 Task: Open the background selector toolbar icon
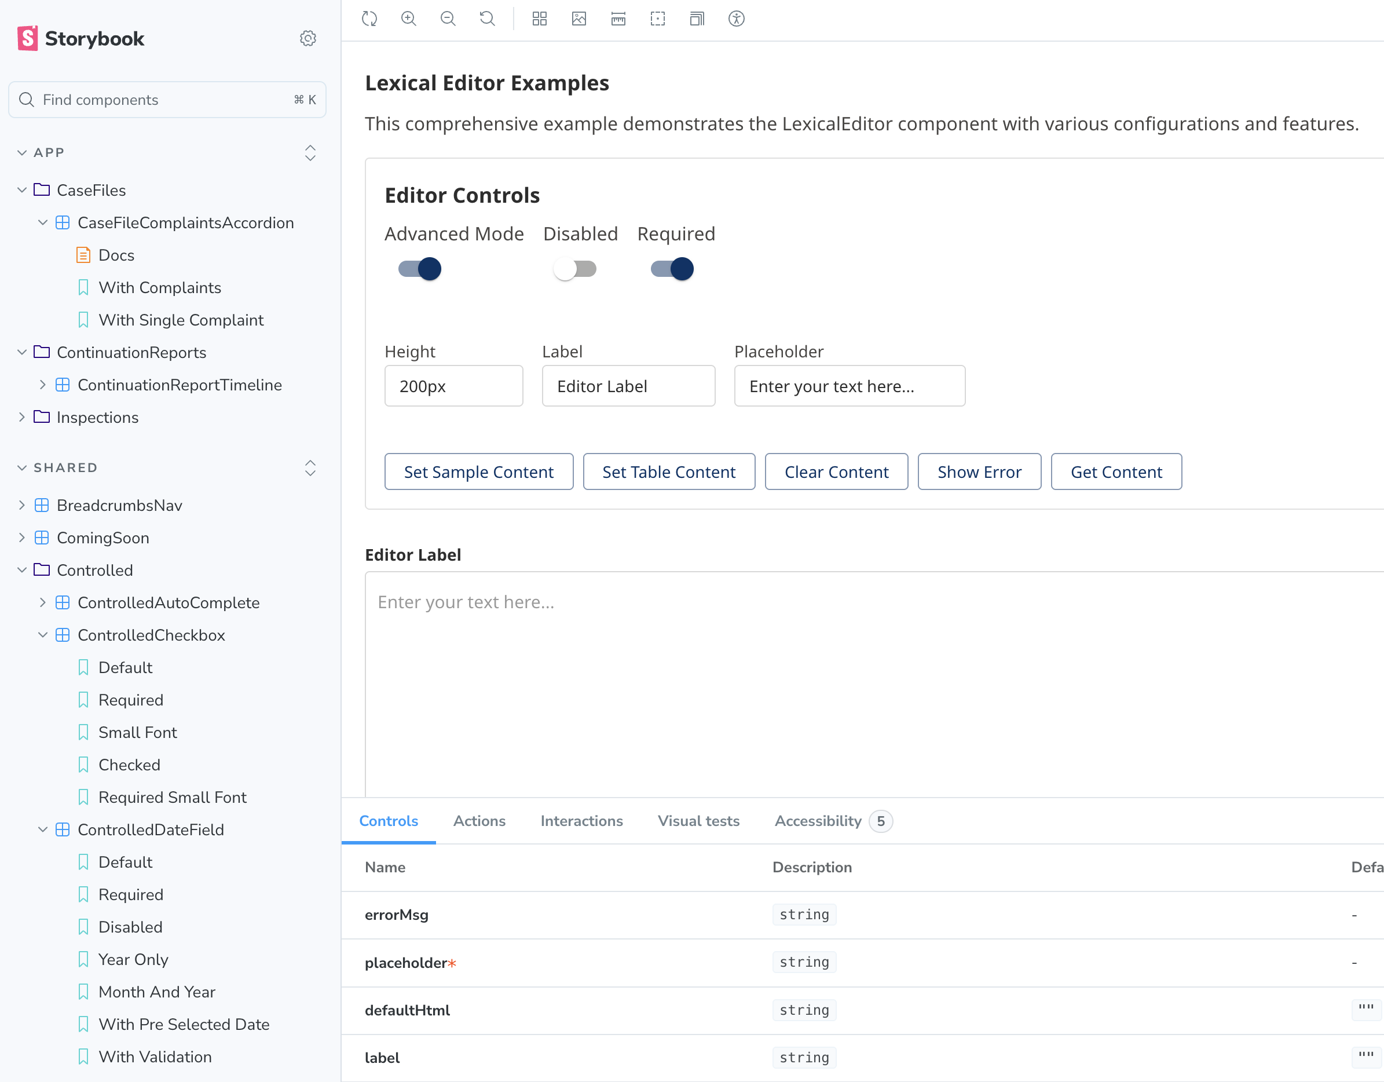579,19
